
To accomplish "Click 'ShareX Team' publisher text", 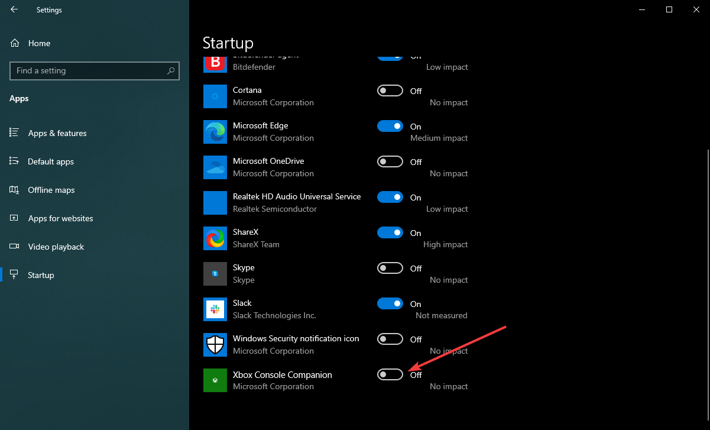I will tap(256, 244).
